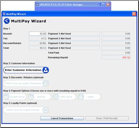This screenshot has width=139, height=128.
Task: Click the scissors discount icon
Action: coord(46,83)
